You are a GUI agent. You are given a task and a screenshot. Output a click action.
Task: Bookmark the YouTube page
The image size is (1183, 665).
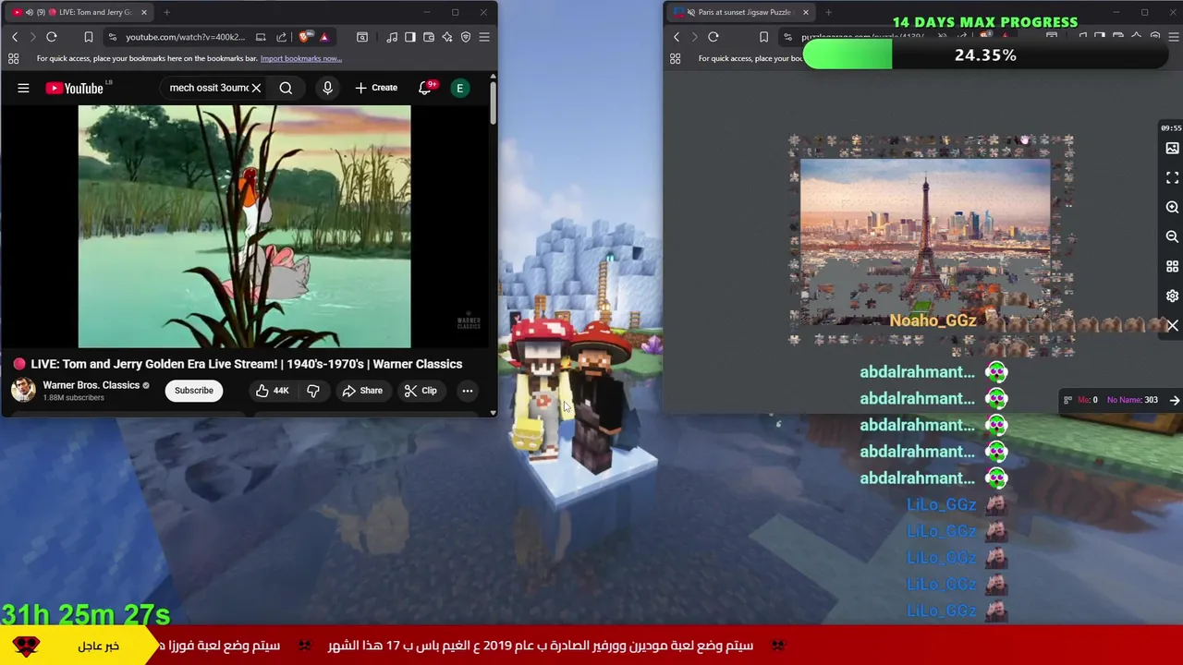[89, 37]
